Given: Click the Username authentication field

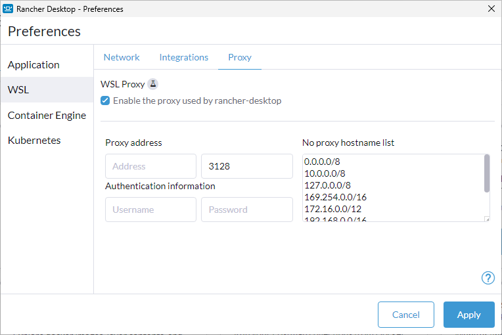Looking at the screenshot, I should [150, 210].
